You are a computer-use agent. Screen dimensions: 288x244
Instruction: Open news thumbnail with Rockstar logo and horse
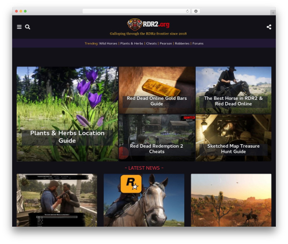[x=144, y=200]
